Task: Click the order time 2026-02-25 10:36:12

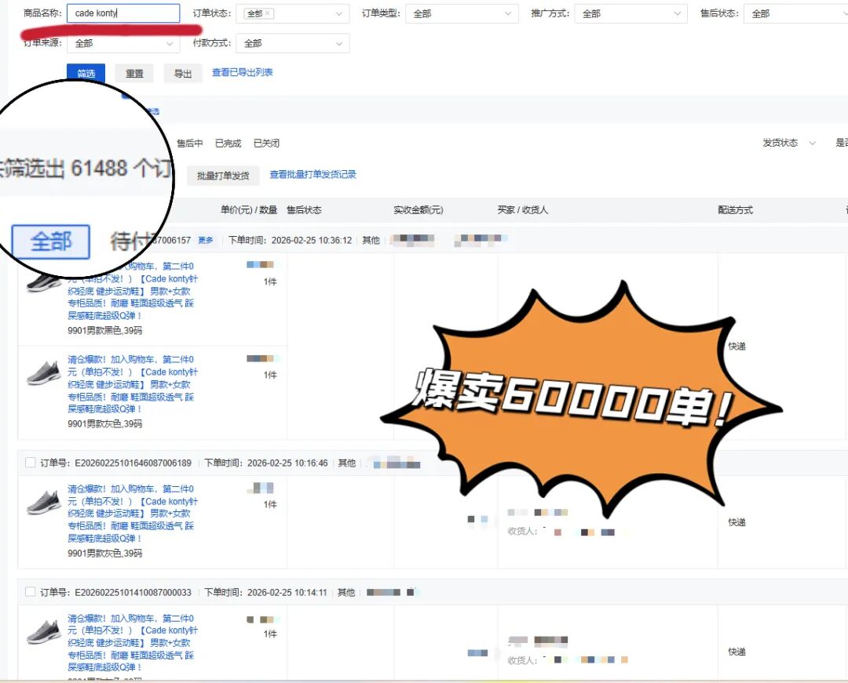Action: (312, 240)
